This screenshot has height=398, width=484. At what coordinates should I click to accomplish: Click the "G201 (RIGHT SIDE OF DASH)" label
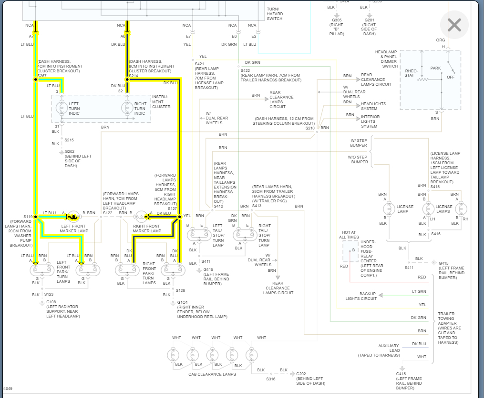point(369,27)
